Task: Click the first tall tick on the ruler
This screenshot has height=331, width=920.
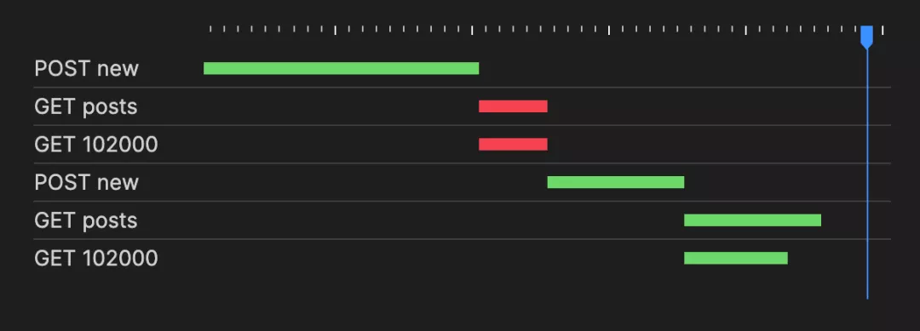Action: tap(335, 31)
